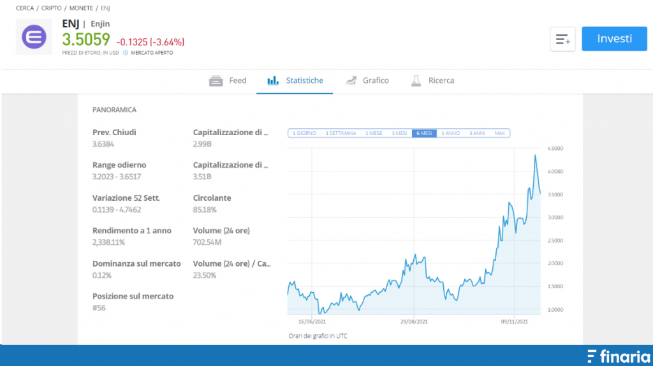Go to CERCA in the breadcrumb
653x366 pixels.
pyautogui.click(x=25, y=8)
